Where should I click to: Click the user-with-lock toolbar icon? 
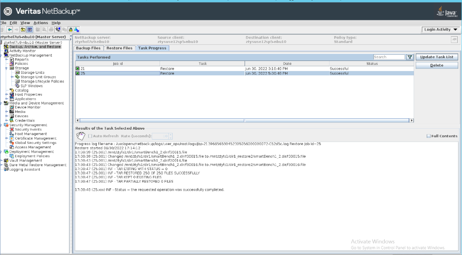[77, 30]
